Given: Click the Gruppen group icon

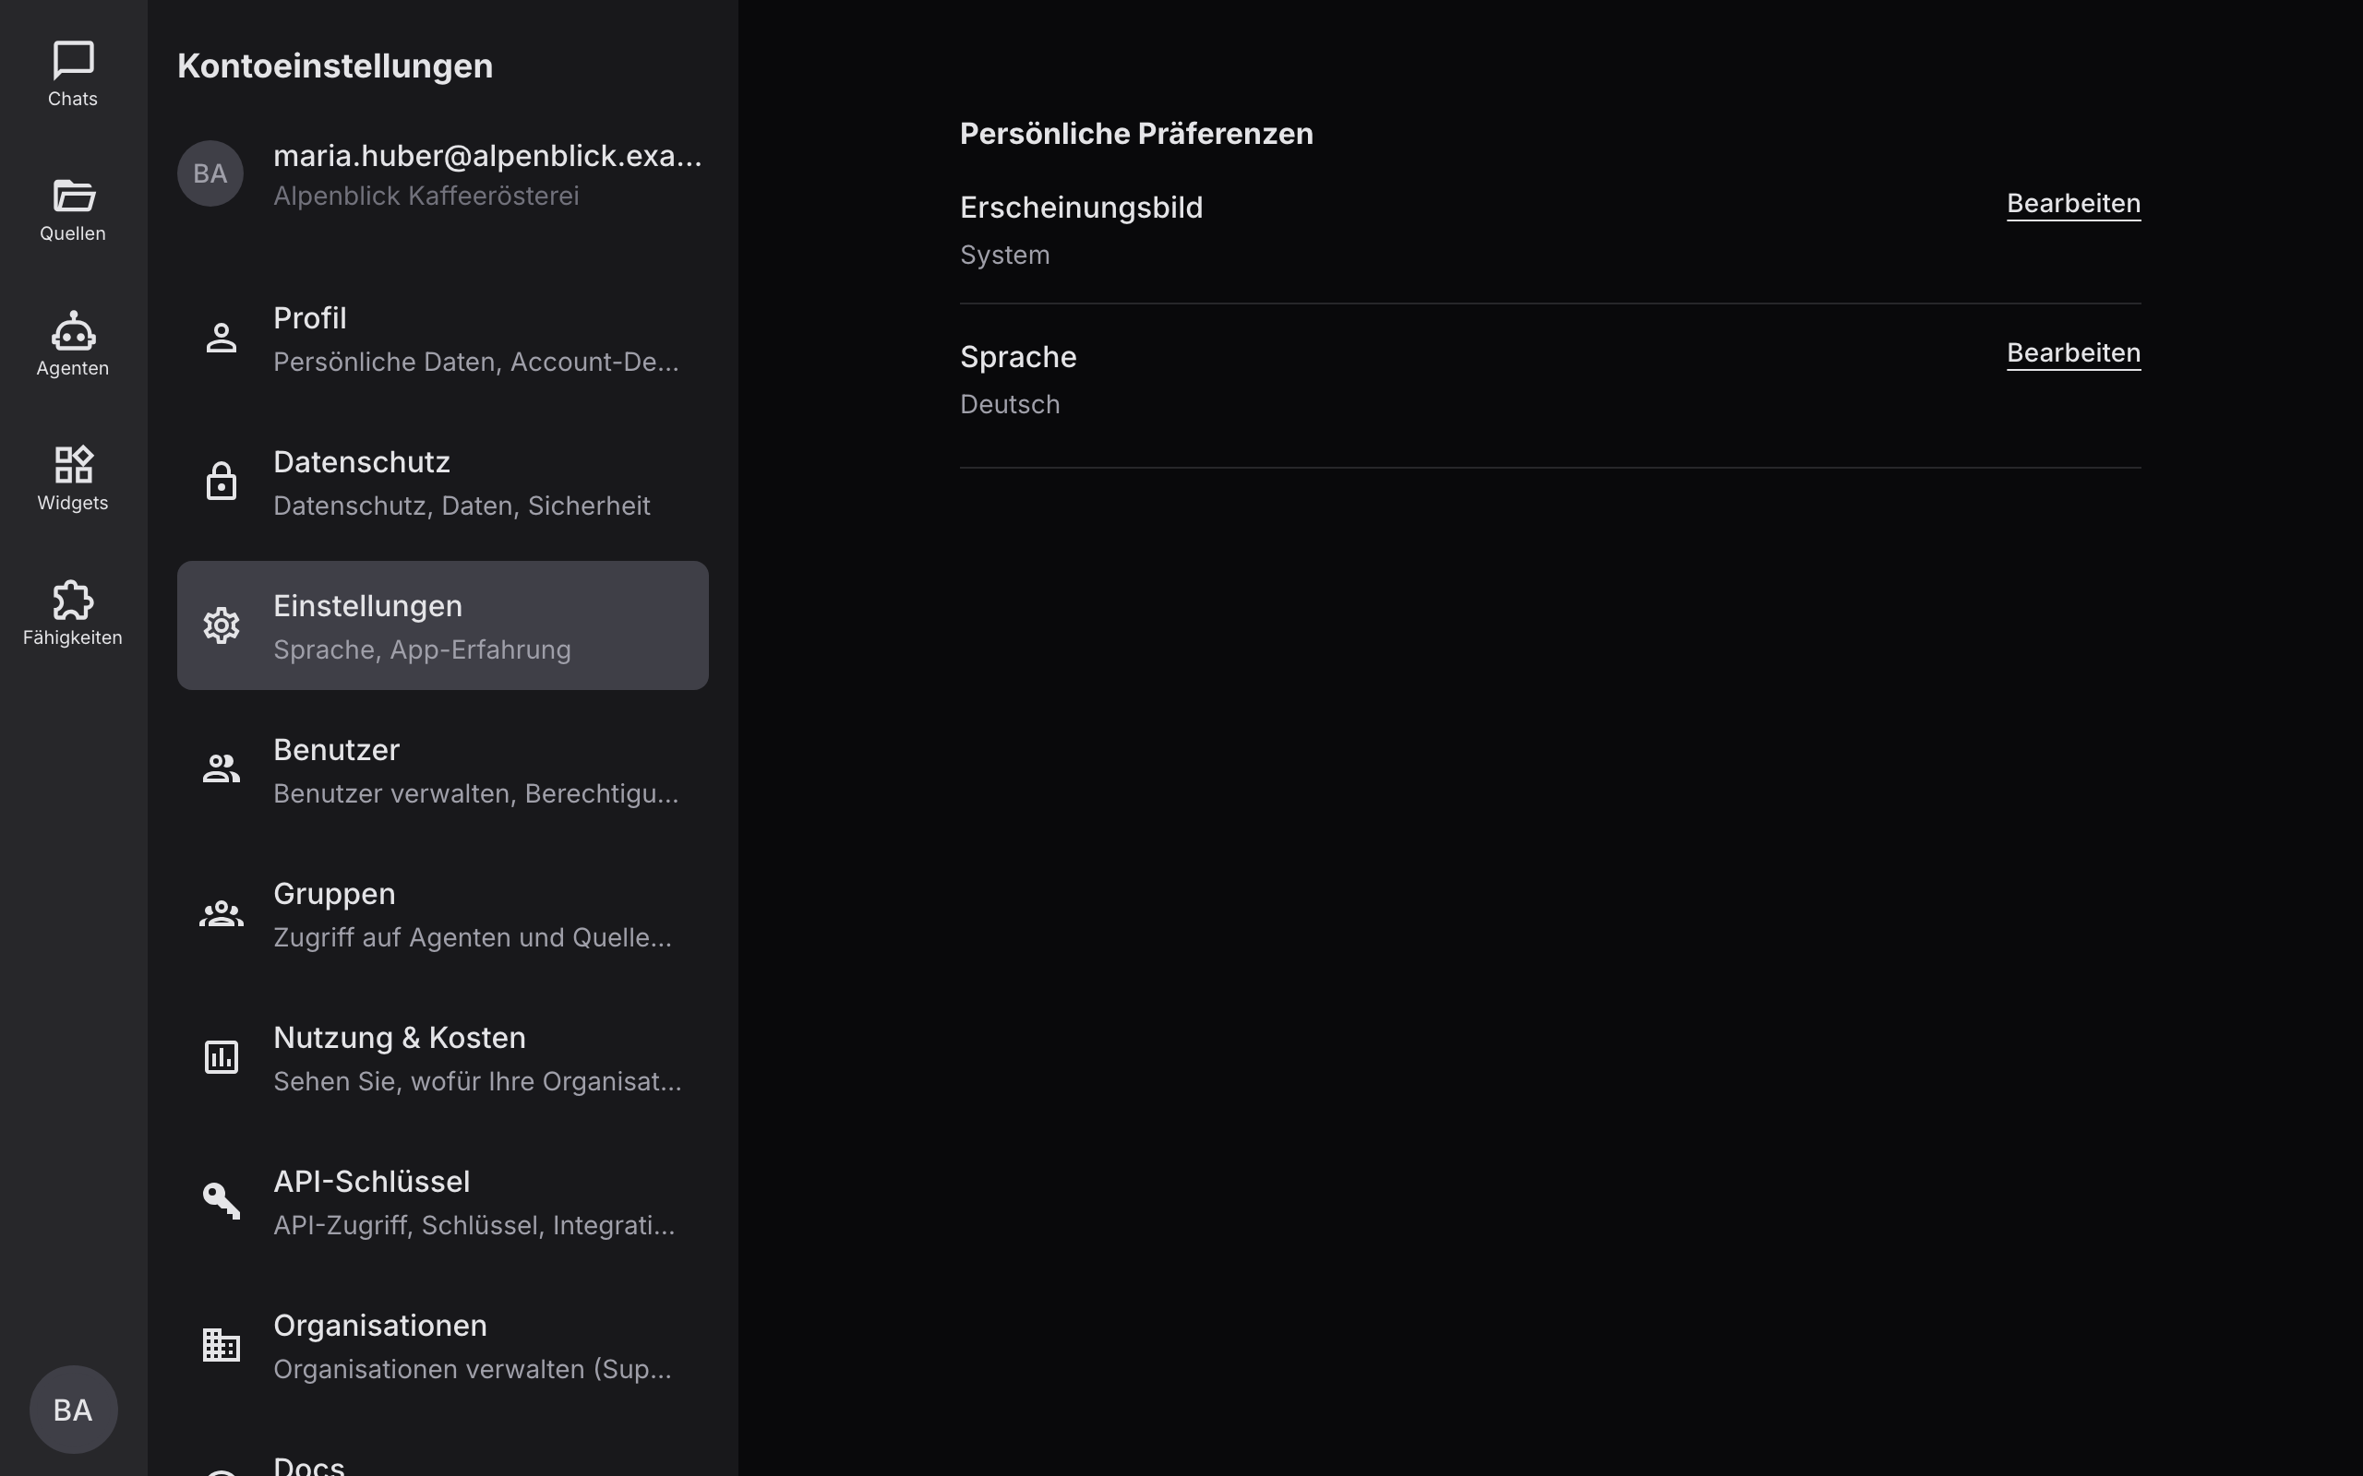Looking at the screenshot, I should 222,913.
